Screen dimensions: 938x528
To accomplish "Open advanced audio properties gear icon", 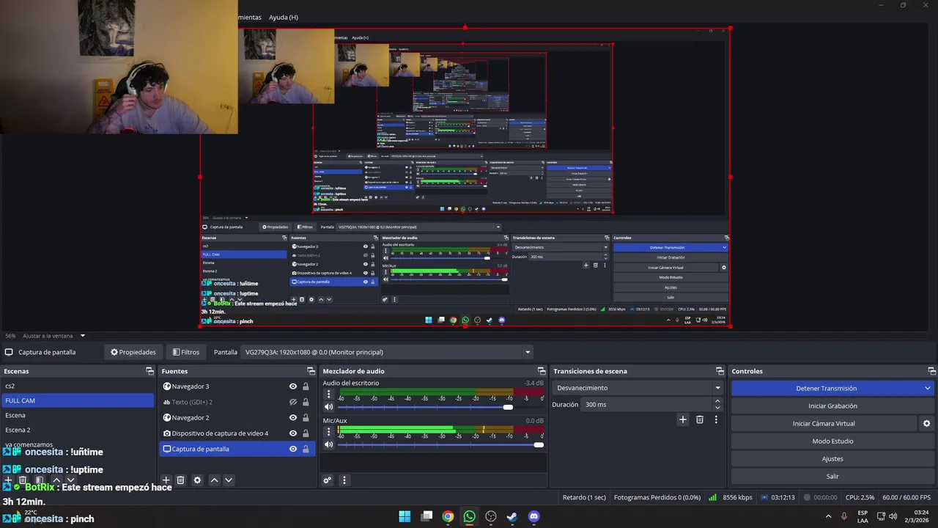I will pyautogui.click(x=328, y=480).
